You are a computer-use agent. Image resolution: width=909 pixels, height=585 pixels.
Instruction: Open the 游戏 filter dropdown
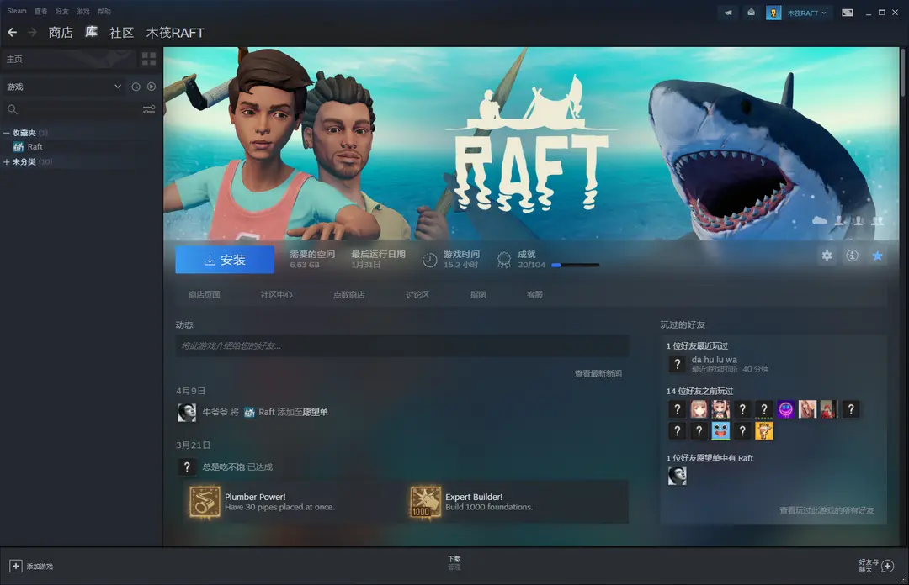63,87
